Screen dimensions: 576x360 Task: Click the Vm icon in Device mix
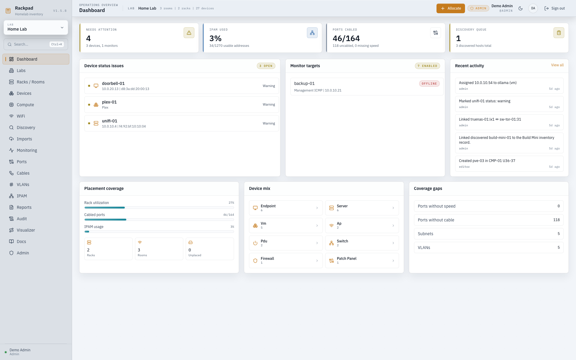pyautogui.click(x=255, y=226)
